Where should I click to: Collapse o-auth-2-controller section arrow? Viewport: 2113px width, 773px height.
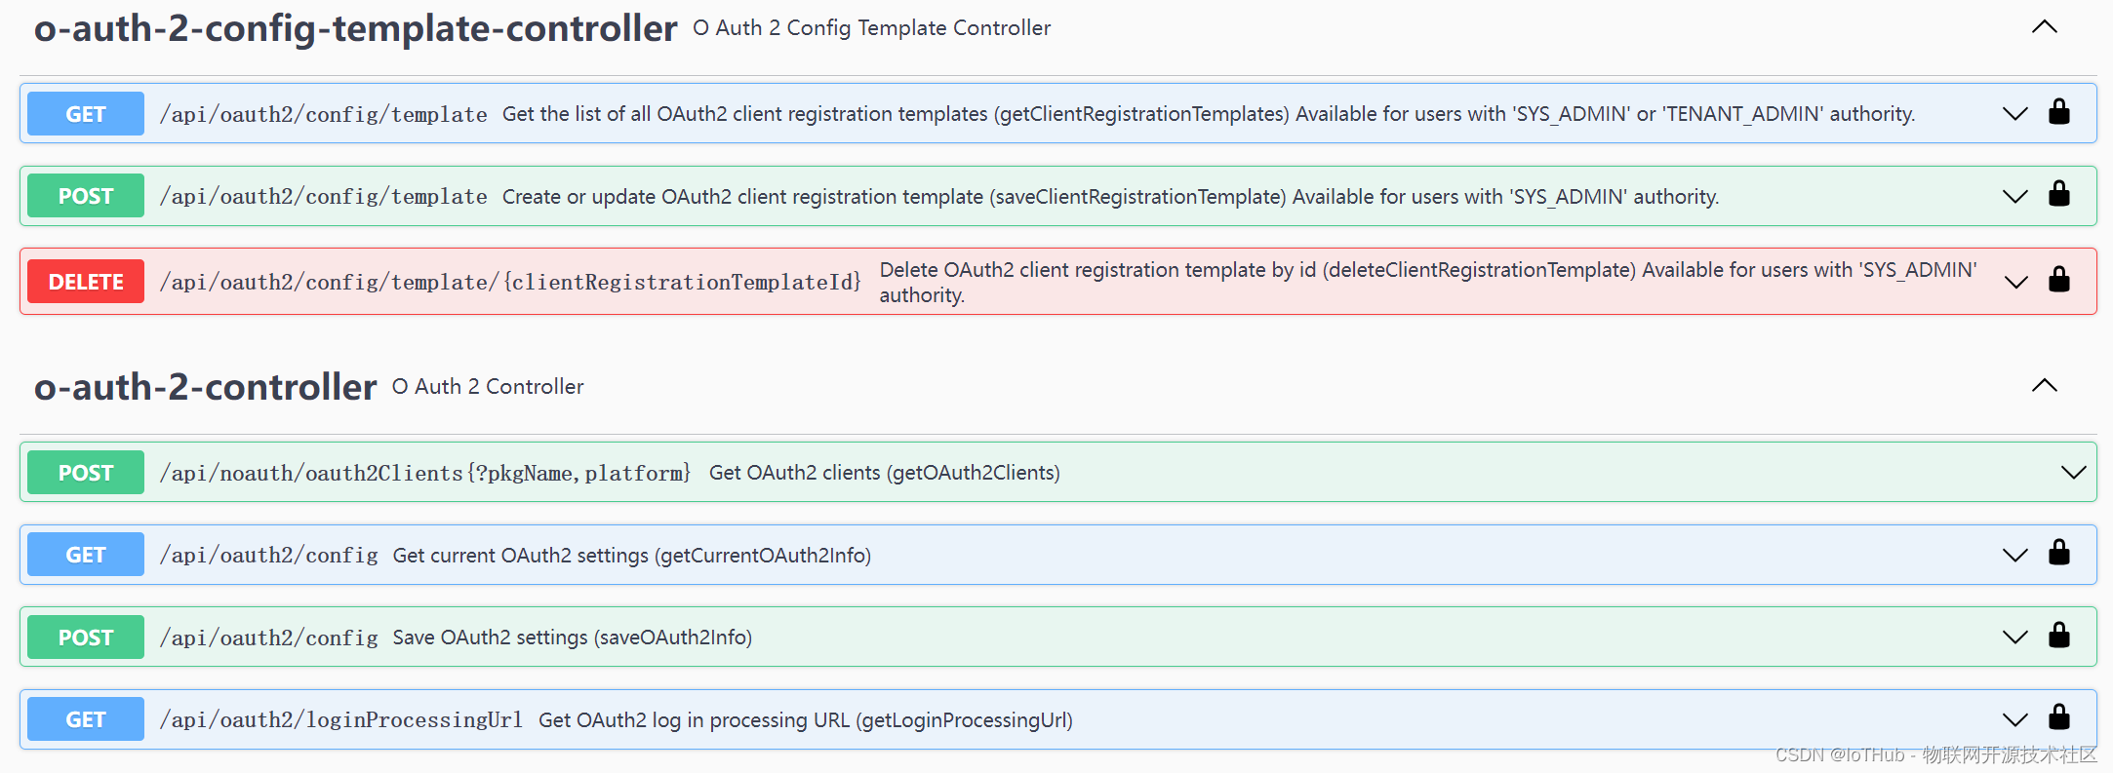tap(2045, 386)
